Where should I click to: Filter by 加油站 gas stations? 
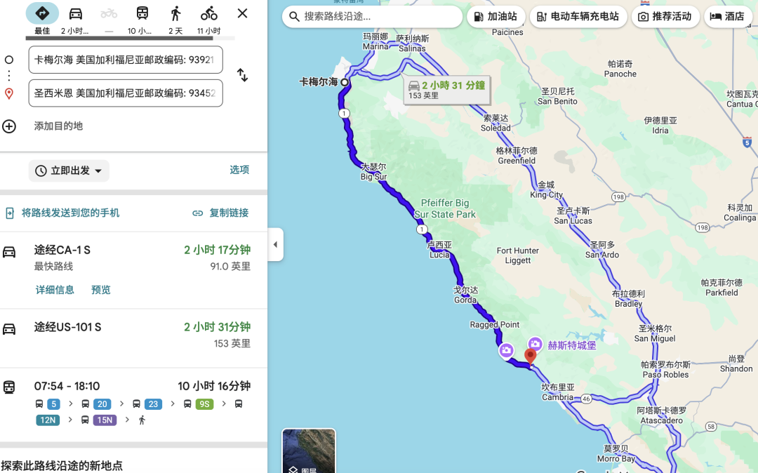point(496,16)
